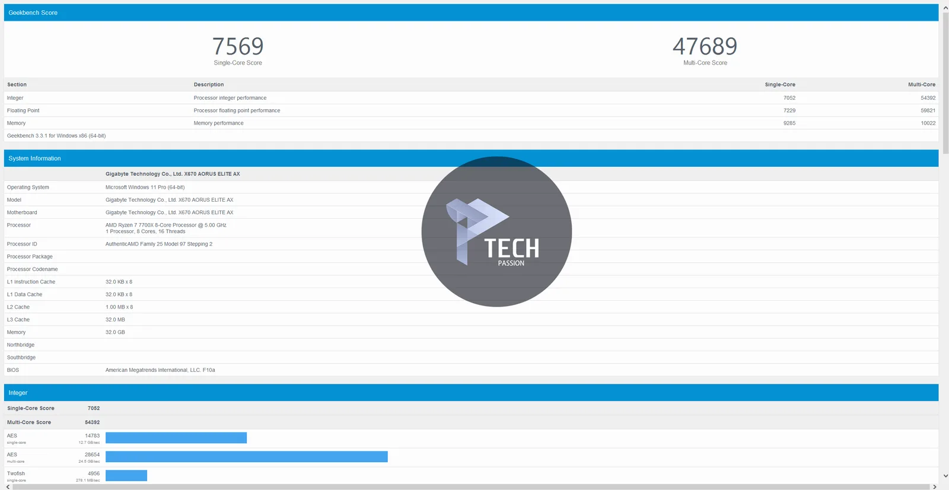Click the Twofish score 4956

pyautogui.click(x=94, y=473)
